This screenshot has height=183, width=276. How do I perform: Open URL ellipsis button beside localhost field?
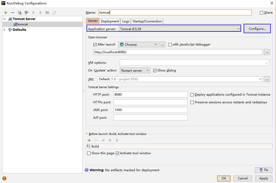[x=267, y=52]
